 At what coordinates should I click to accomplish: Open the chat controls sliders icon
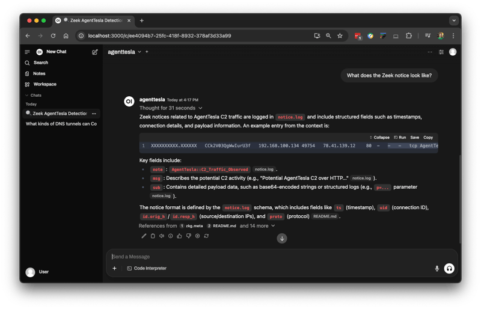[x=441, y=52]
